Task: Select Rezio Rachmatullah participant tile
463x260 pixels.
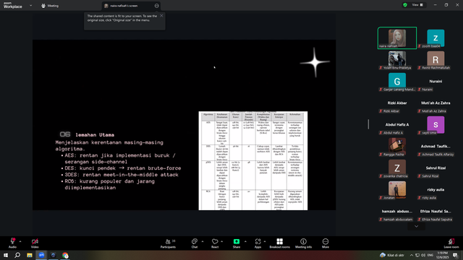Action: coord(436,60)
